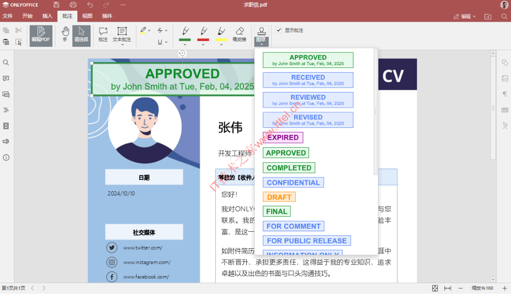Open image settings in right sidebar
Viewport: 511px width, 294px height.
505,78
